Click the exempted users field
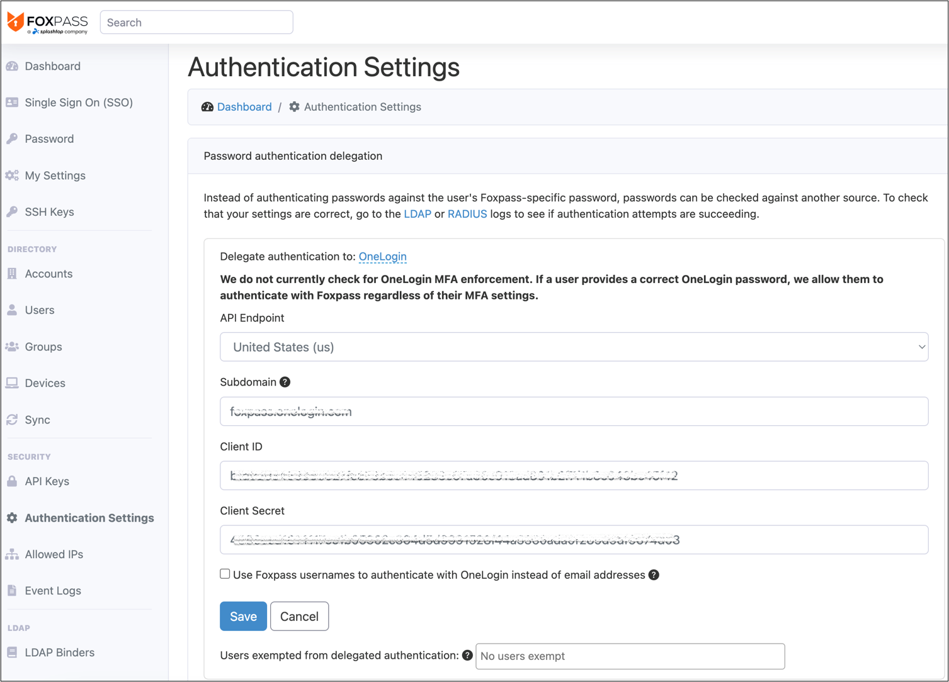This screenshot has width=949, height=682. tap(630, 656)
